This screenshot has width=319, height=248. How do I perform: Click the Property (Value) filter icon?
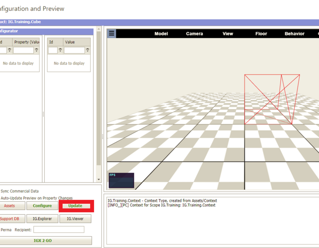tap(37, 50)
